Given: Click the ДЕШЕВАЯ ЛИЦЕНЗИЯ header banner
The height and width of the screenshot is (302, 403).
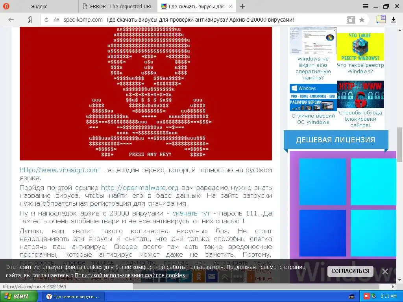Looking at the screenshot, I should pyautogui.click(x=336, y=140).
